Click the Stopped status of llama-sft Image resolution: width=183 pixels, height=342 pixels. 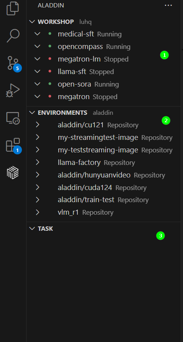point(102,72)
